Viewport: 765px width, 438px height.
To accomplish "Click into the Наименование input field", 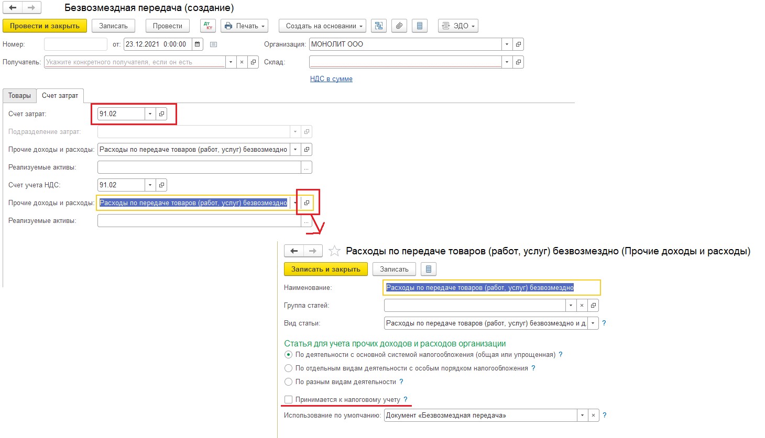I will (492, 287).
